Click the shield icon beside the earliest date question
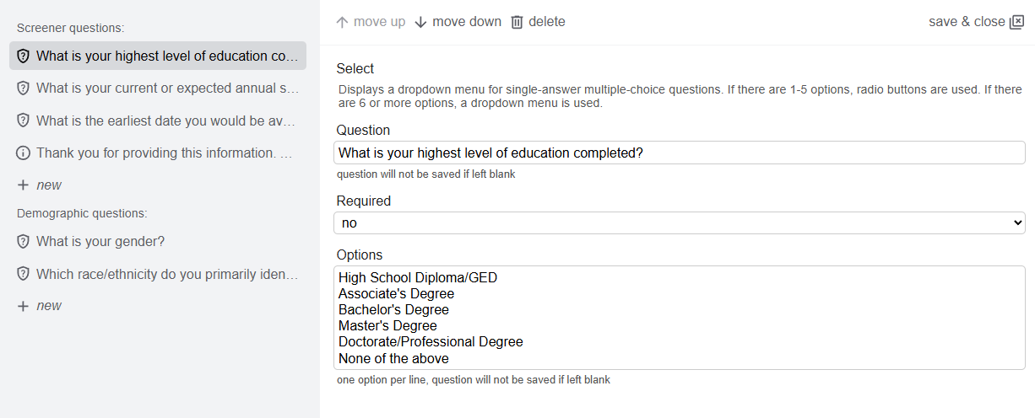Screen dimensions: 1035x418 coord(24,121)
